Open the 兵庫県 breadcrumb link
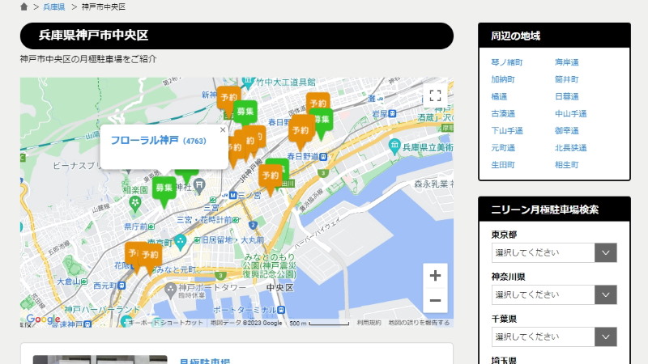This screenshot has width=648, height=364. [x=54, y=7]
